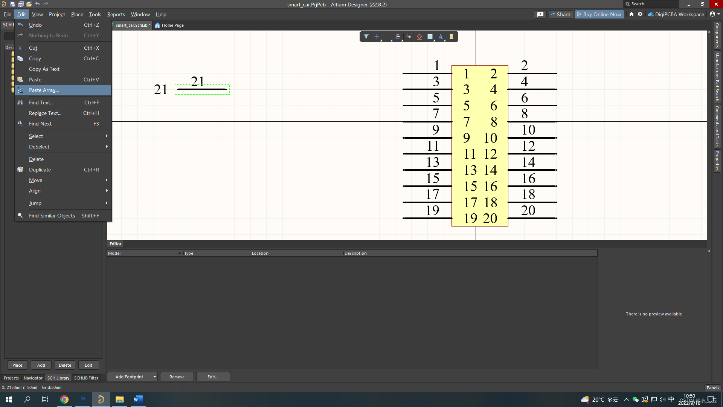Open Google Chrome from the taskbar
723x407 pixels.
pyautogui.click(x=64, y=399)
